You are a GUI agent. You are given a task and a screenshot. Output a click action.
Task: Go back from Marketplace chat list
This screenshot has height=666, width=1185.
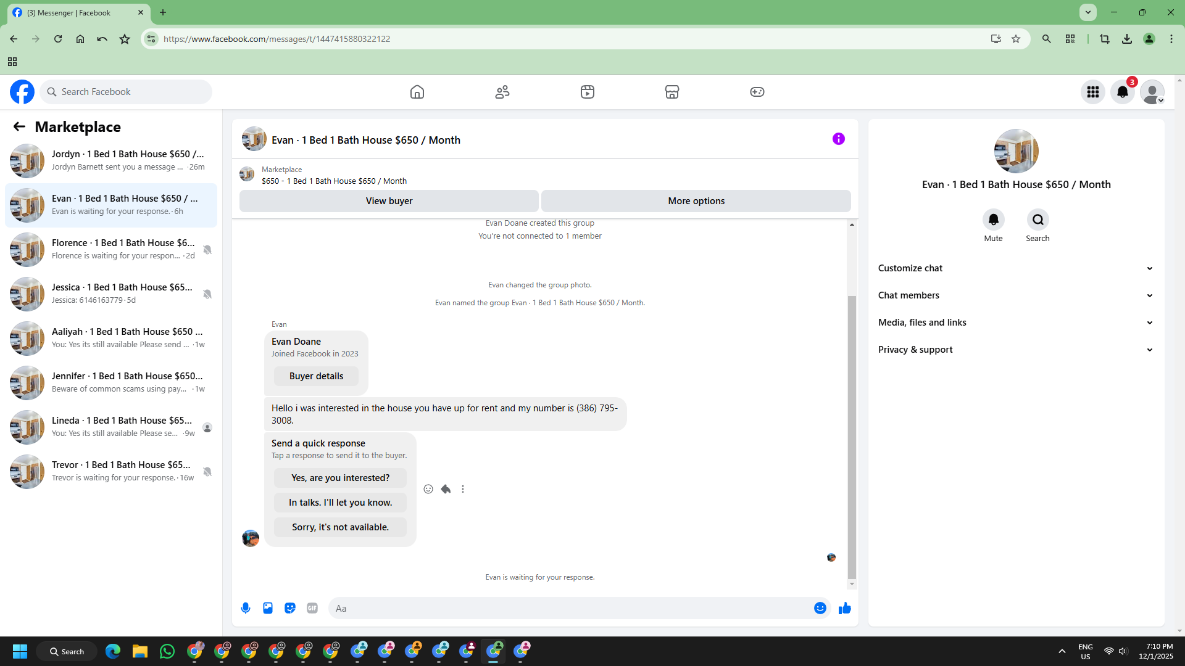point(19,126)
